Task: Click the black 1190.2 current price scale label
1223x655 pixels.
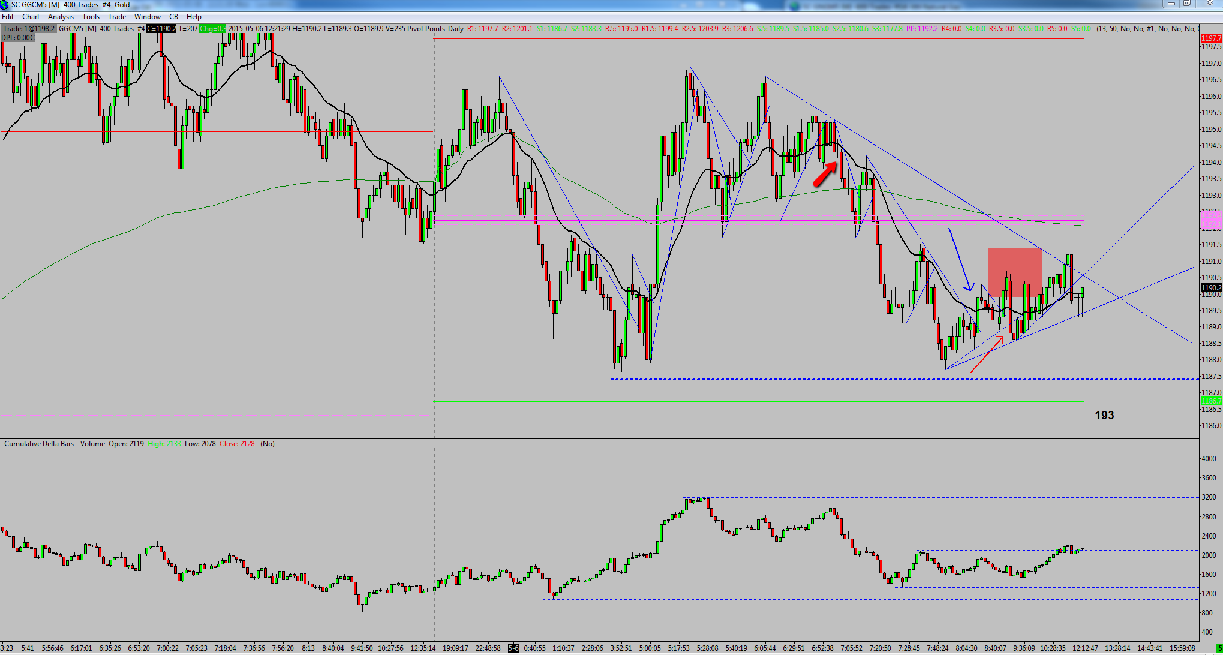Action: pos(1212,288)
